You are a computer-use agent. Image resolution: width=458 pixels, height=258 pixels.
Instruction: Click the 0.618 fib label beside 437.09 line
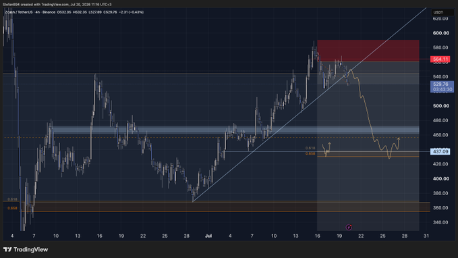310,149
